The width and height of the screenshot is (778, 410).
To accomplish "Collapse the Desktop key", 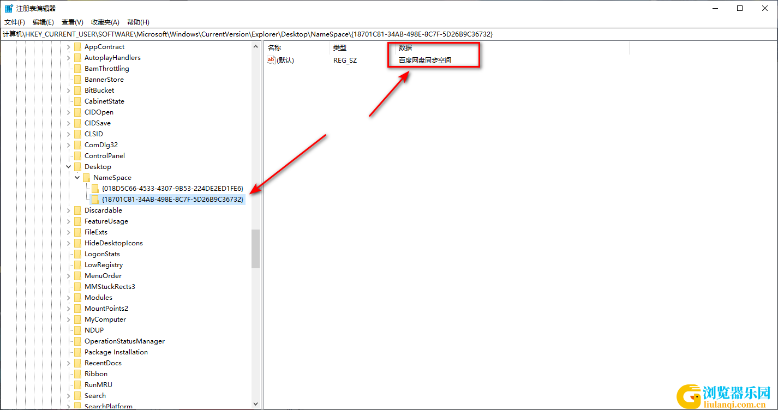I will click(x=68, y=167).
